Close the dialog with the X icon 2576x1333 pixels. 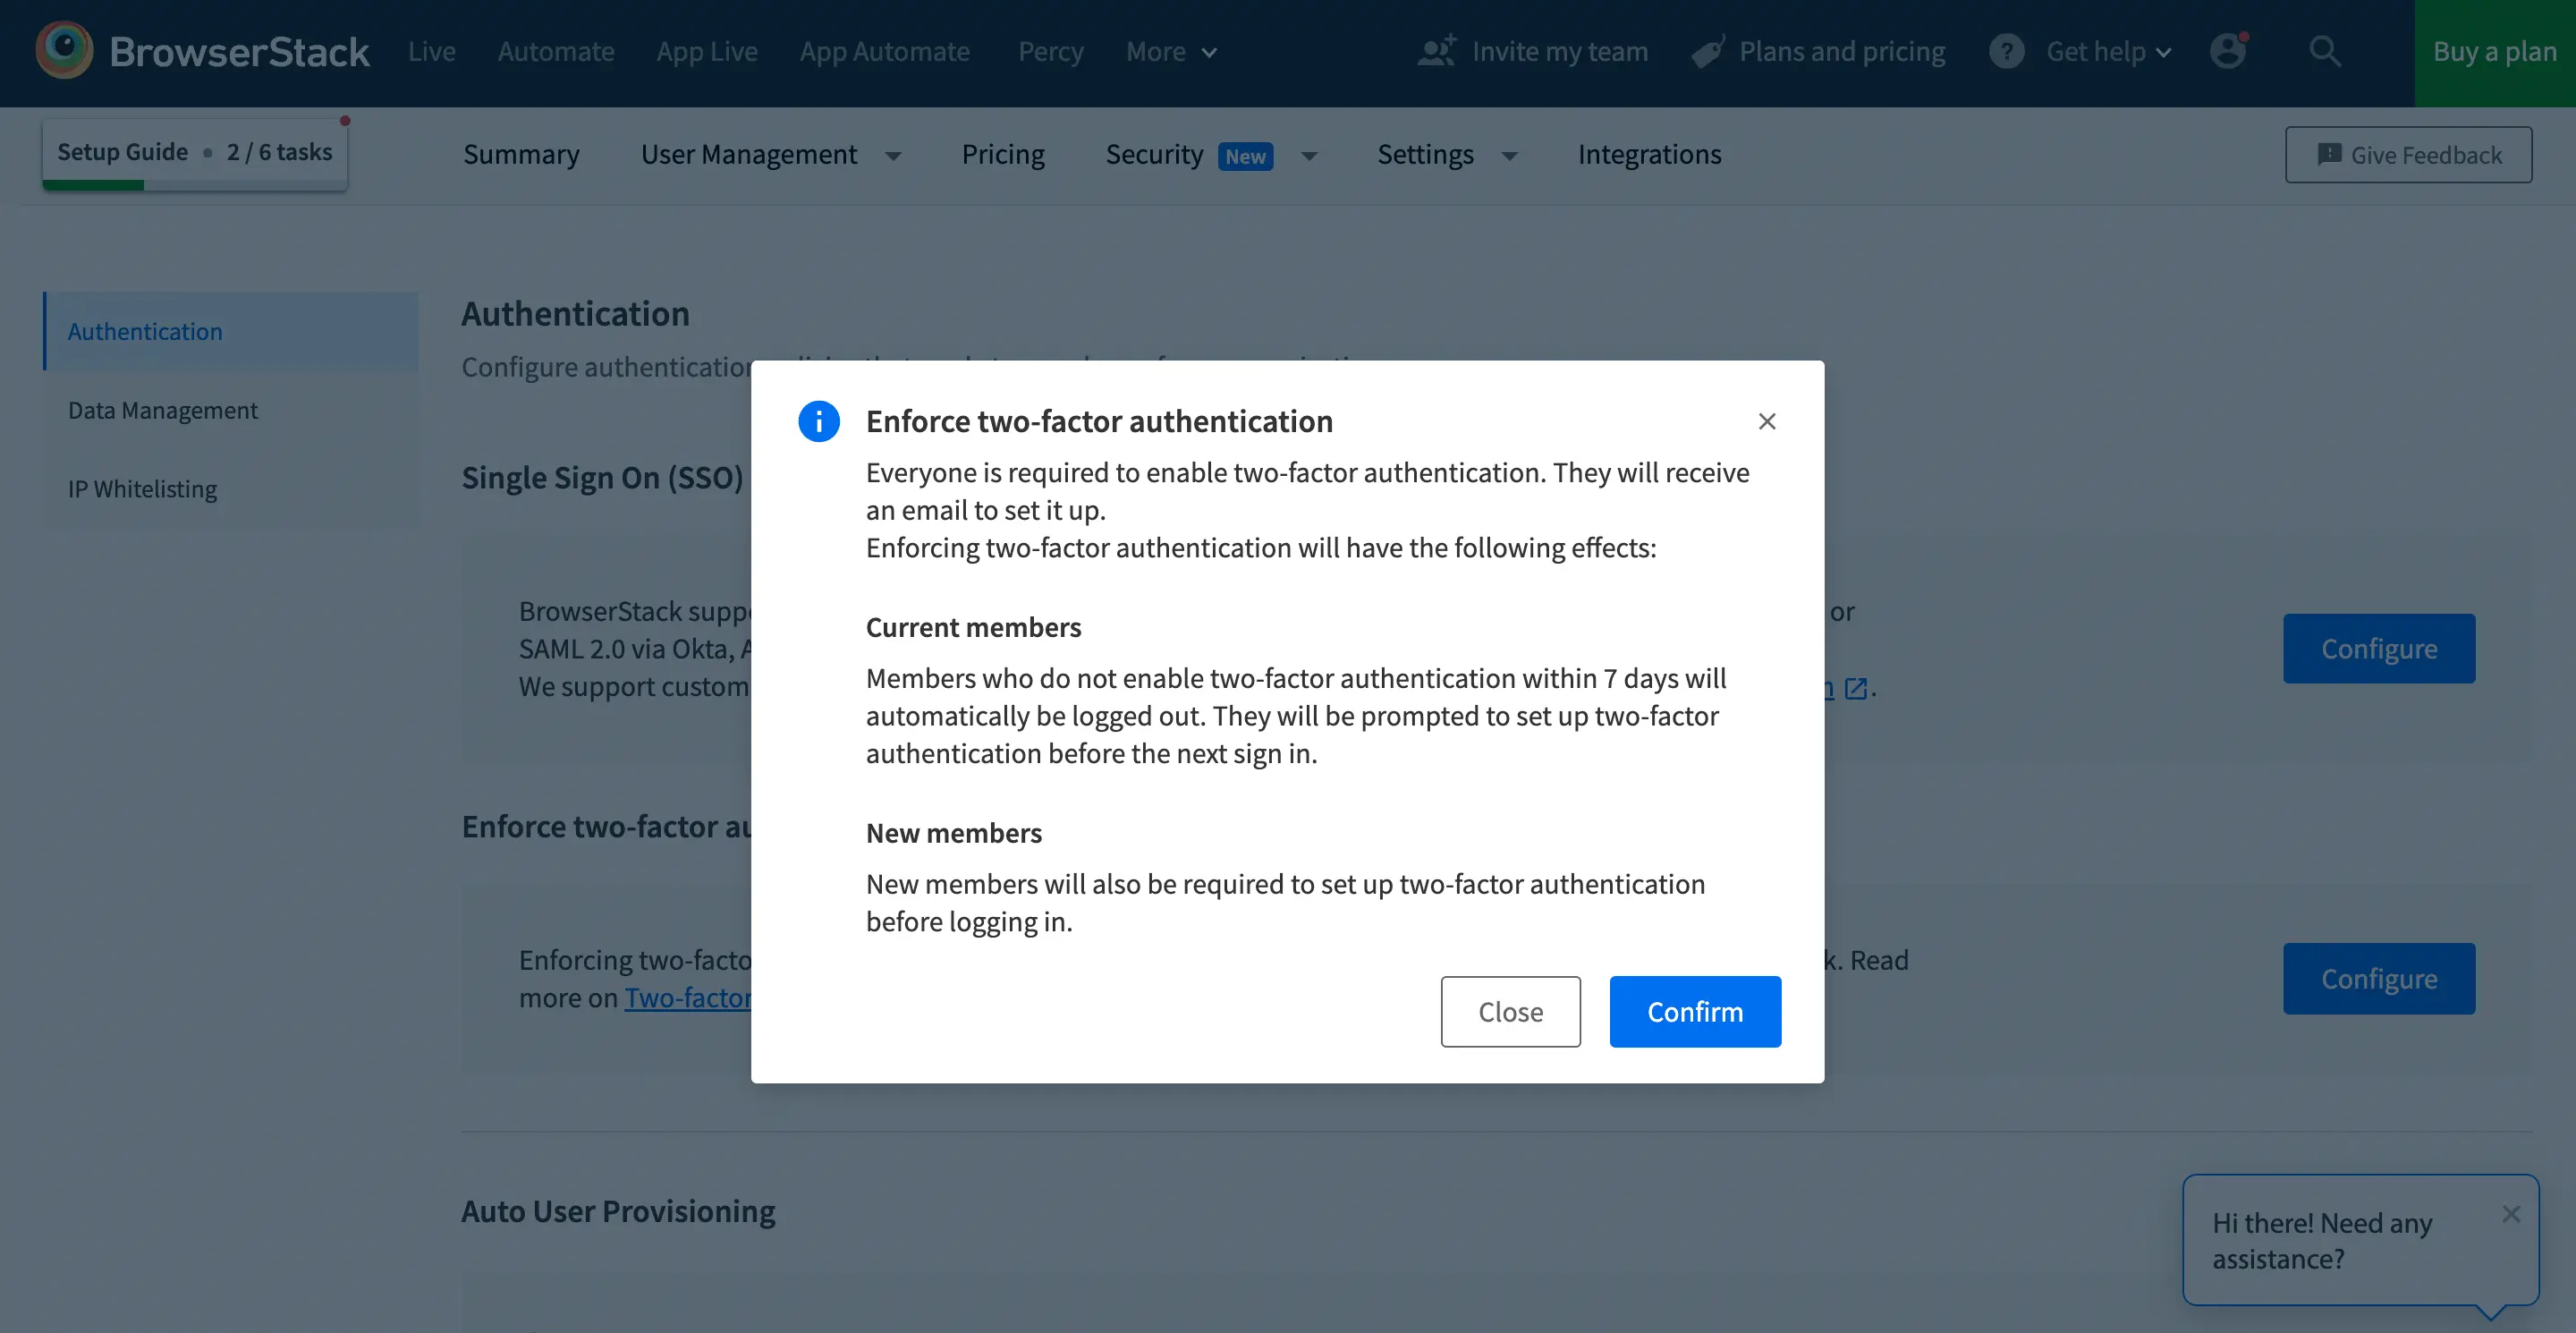[1767, 421]
